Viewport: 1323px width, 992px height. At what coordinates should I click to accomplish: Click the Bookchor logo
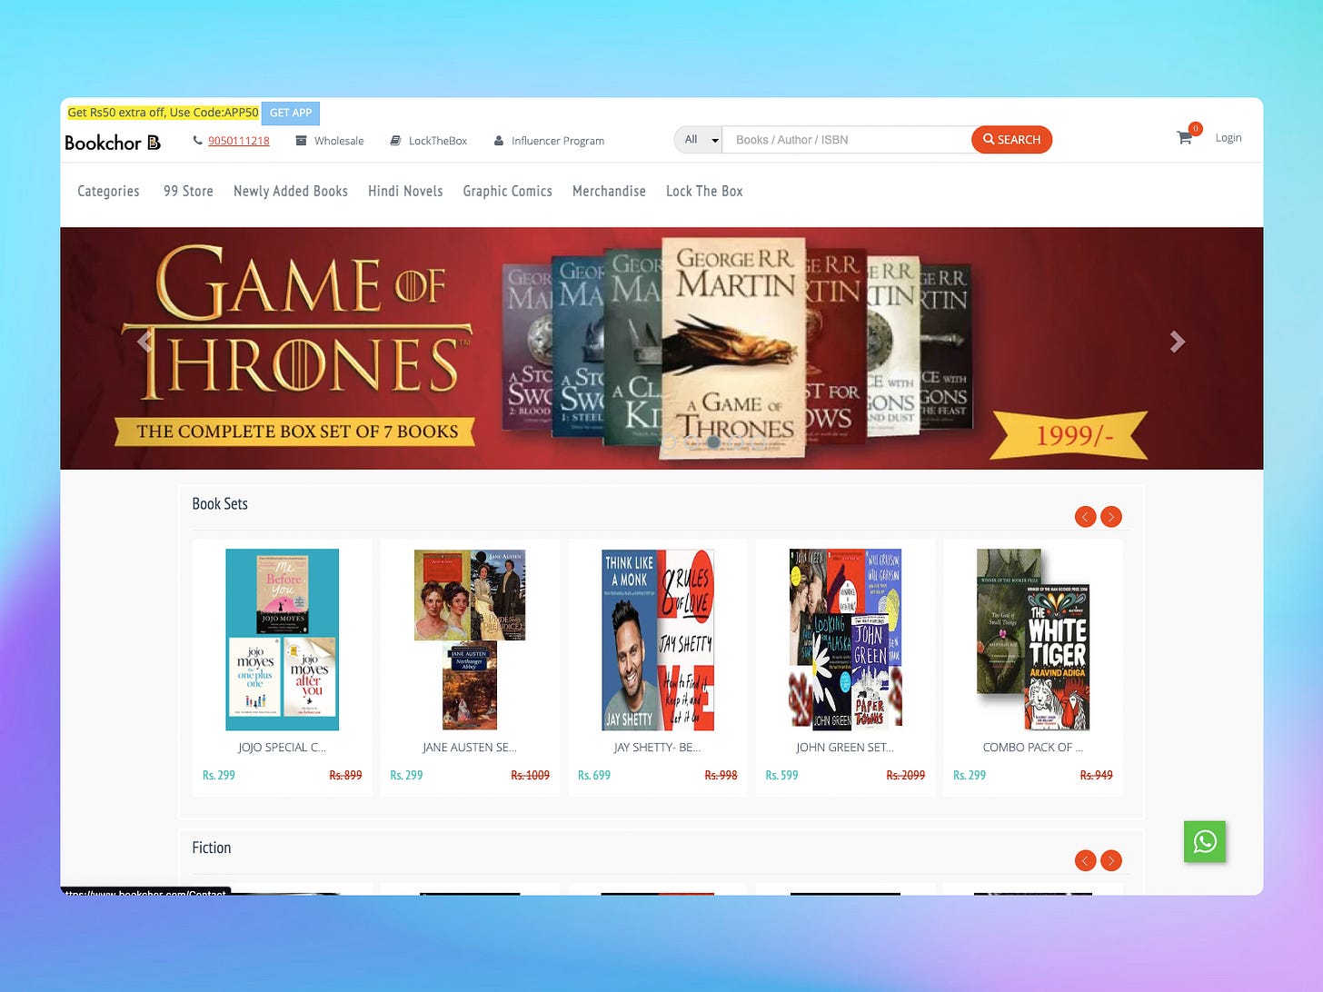113,143
